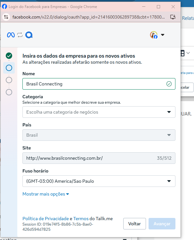This screenshot has width=194, height=240.
Task: Click the green validation check in Nome field
Action: click(x=169, y=84)
